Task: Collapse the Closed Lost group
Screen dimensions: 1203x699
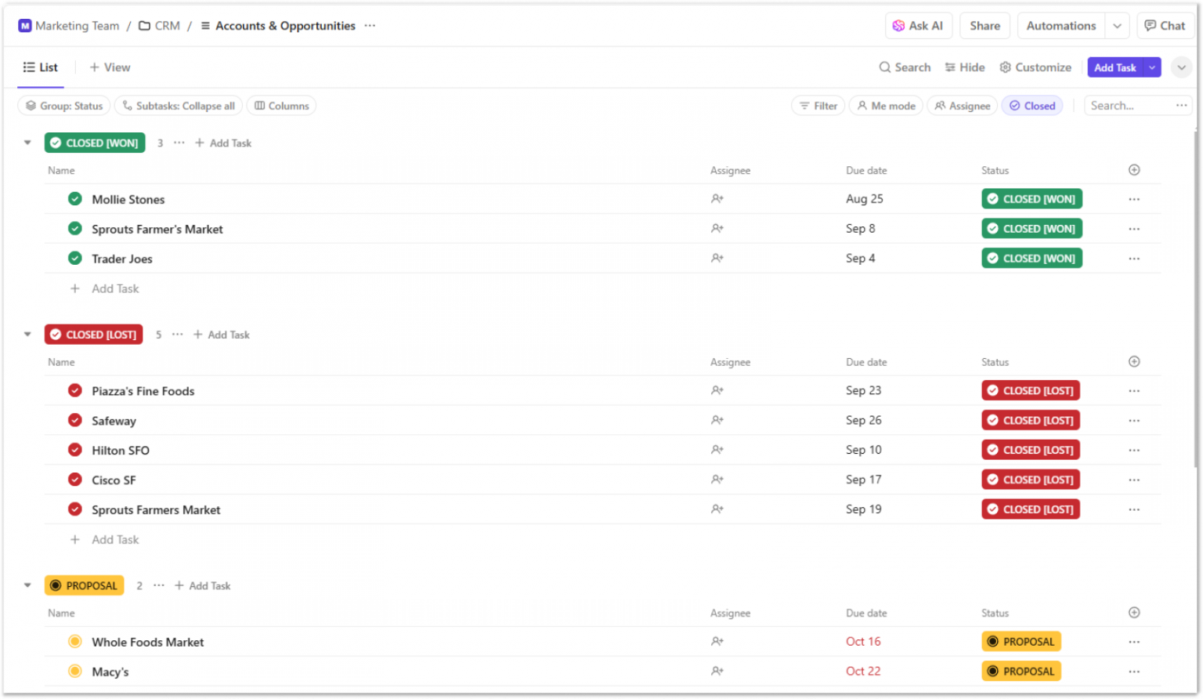Action: (x=27, y=335)
